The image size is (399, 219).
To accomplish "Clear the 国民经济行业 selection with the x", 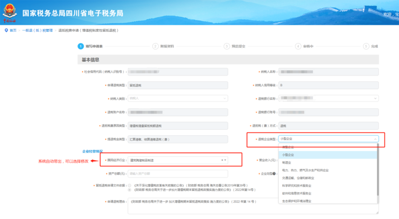I will tap(222, 160).
